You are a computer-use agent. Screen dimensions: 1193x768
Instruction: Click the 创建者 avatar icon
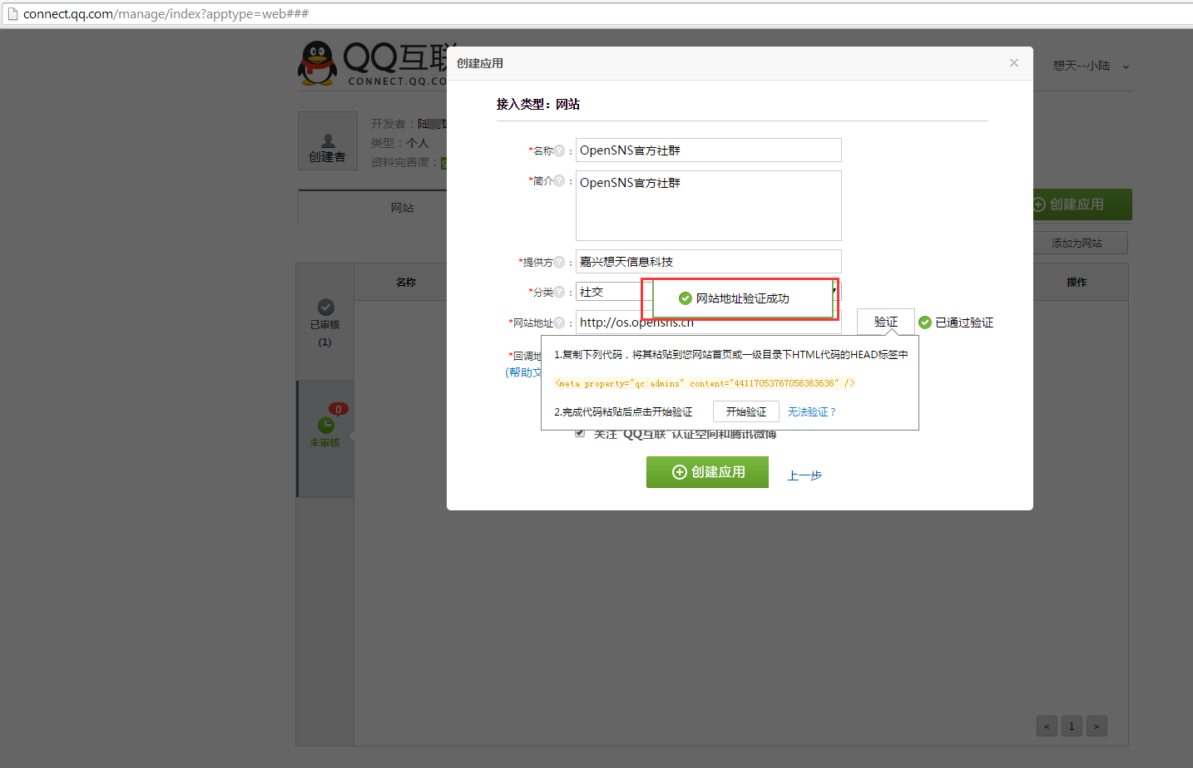(328, 140)
